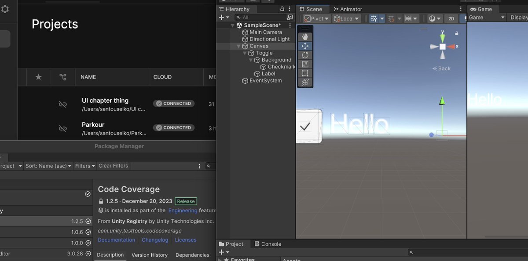Click the Hierarchy search-in-window icon
The width and height of the screenshot is (528, 261).
click(290, 18)
